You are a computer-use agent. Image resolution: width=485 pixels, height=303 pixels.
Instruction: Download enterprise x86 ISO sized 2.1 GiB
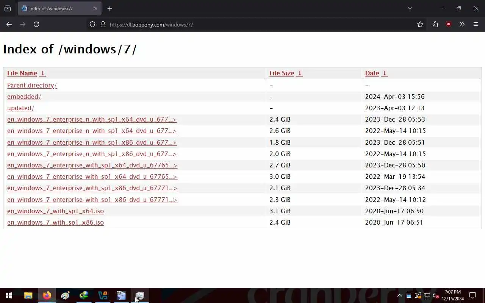92,188
